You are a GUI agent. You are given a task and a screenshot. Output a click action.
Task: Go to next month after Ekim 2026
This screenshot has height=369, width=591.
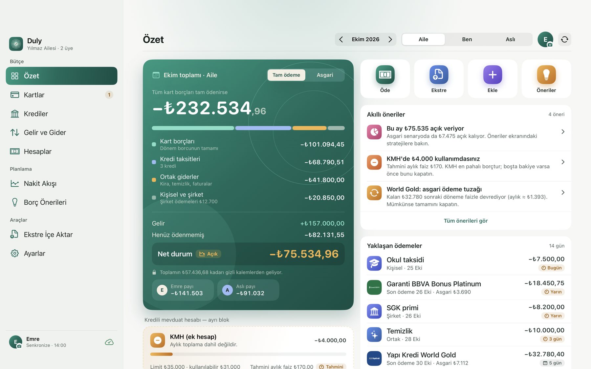(390, 39)
